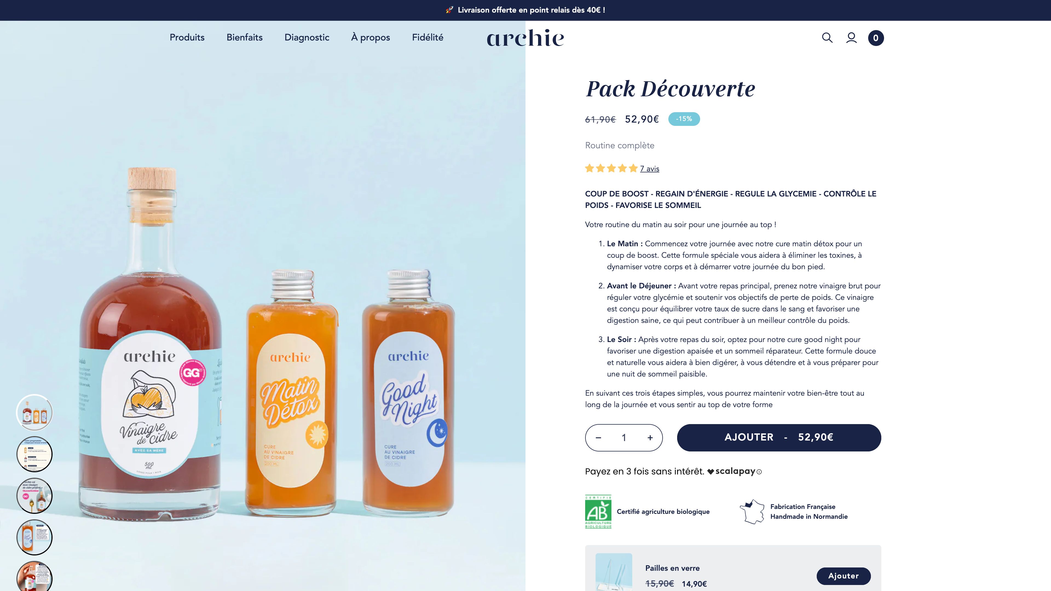Image resolution: width=1051 pixels, height=591 pixels.
Task: Select the first three-bottles thumbnail
Action: (x=34, y=412)
